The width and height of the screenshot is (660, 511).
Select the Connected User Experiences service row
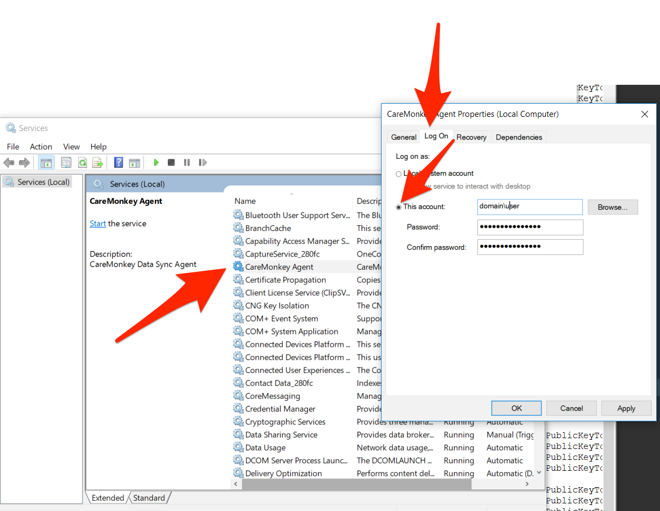306,370
